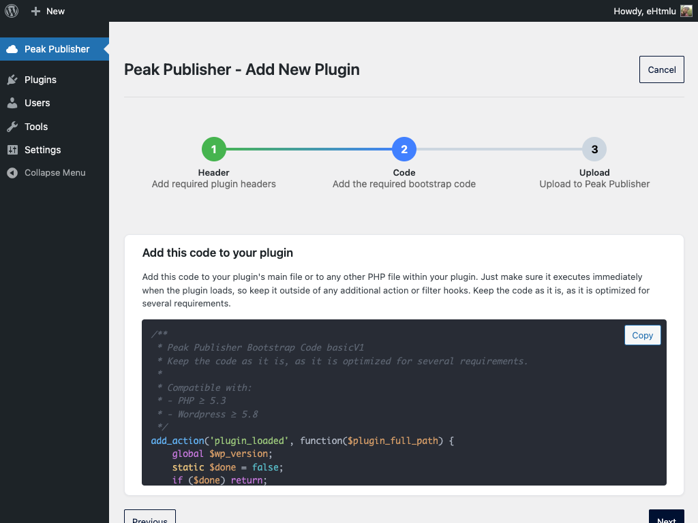Select step 1 Header in the progress bar
Screen dimensions: 698x523
214,148
